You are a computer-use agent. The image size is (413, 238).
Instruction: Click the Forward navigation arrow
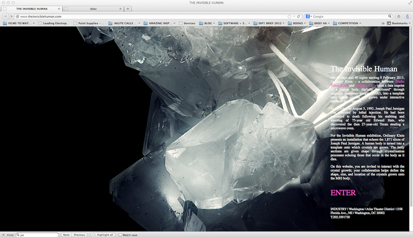coord(12,16)
